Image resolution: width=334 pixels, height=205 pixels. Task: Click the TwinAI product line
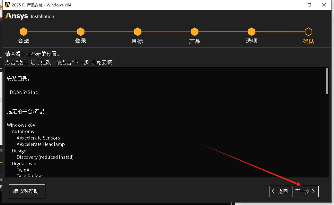pyautogui.click(x=24, y=170)
